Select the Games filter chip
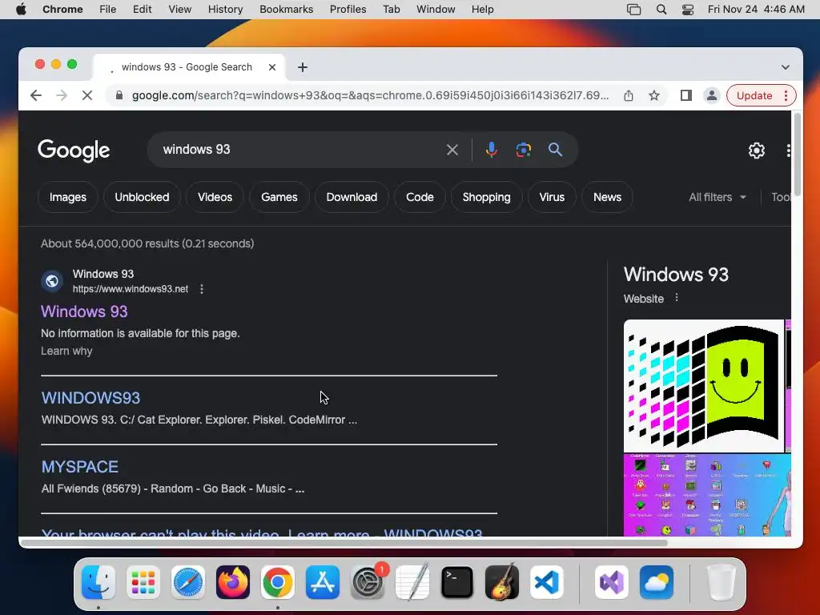820x615 pixels. coord(279,197)
